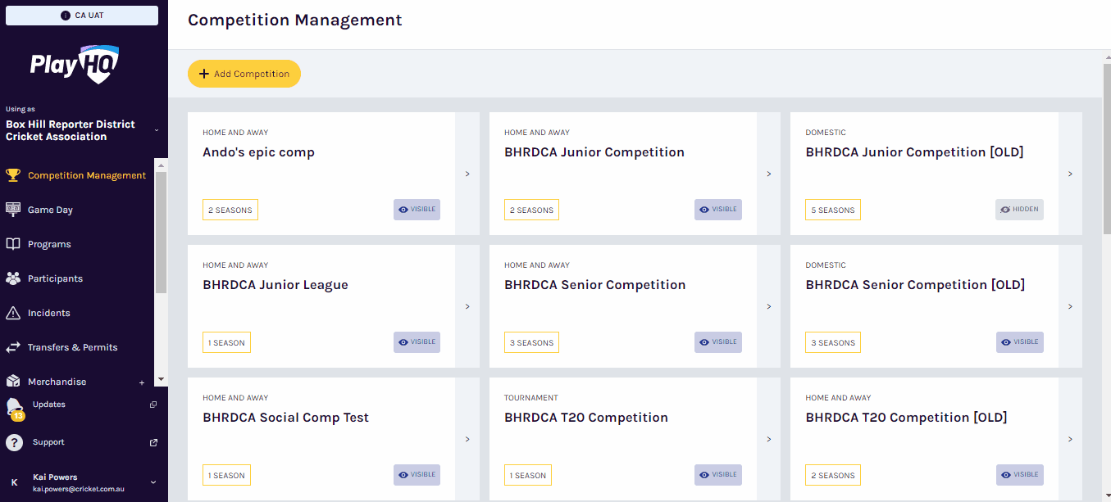Open 2 Seasons on BHRDCA Junior Competition
Screen dimensions: 1111x502
tap(531, 210)
